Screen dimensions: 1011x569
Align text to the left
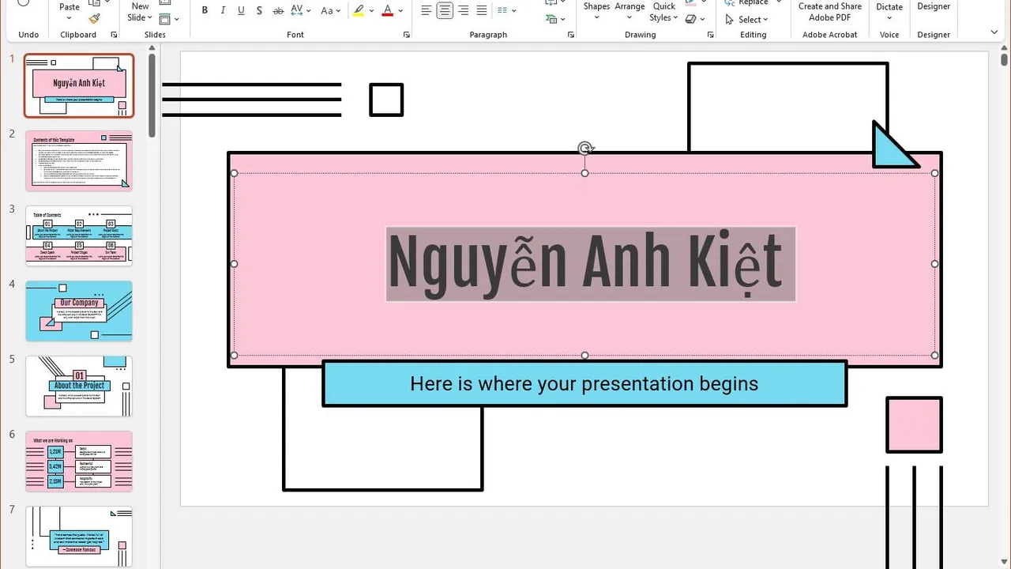(x=427, y=11)
